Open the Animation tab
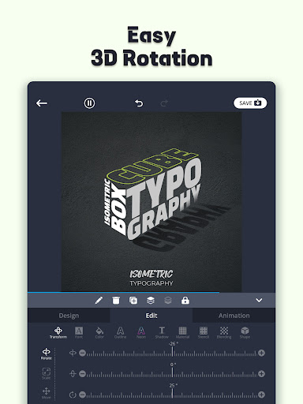 click(234, 316)
